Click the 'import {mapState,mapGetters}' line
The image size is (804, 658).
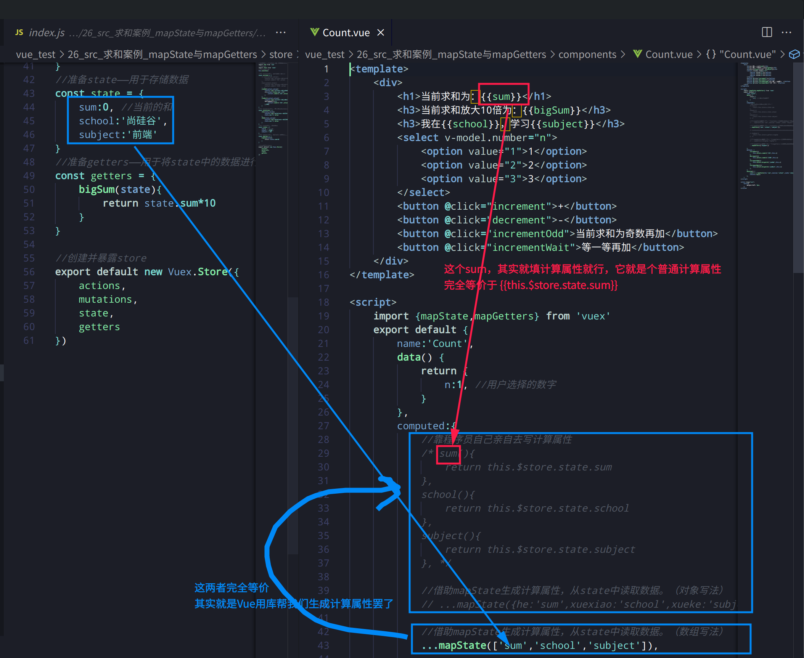492,316
